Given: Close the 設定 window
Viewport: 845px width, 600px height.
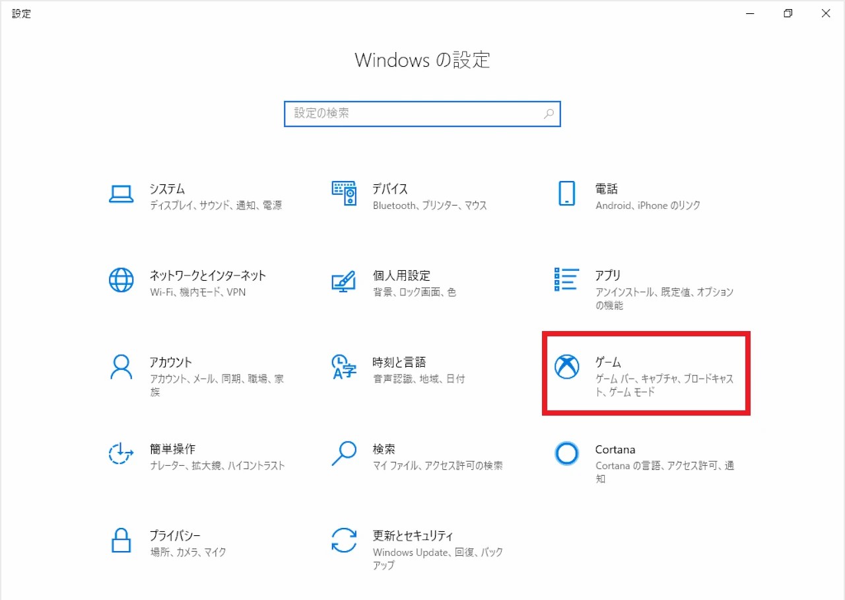Looking at the screenshot, I should 826,13.
